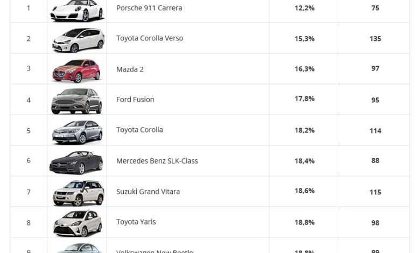Click the white Toyota Yaris image
This screenshot has height=253, width=420.
coord(77,223)
